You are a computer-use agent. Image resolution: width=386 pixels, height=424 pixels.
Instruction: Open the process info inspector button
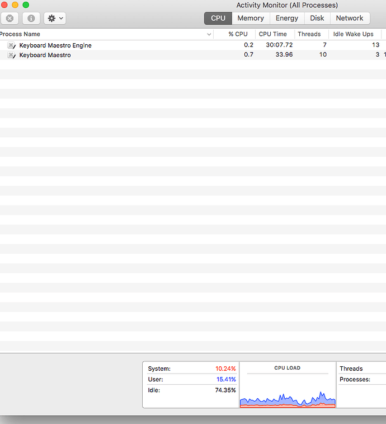(31, 18)
